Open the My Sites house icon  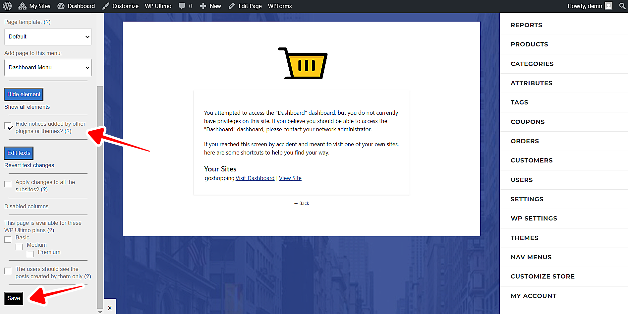(x=22, y=6)
